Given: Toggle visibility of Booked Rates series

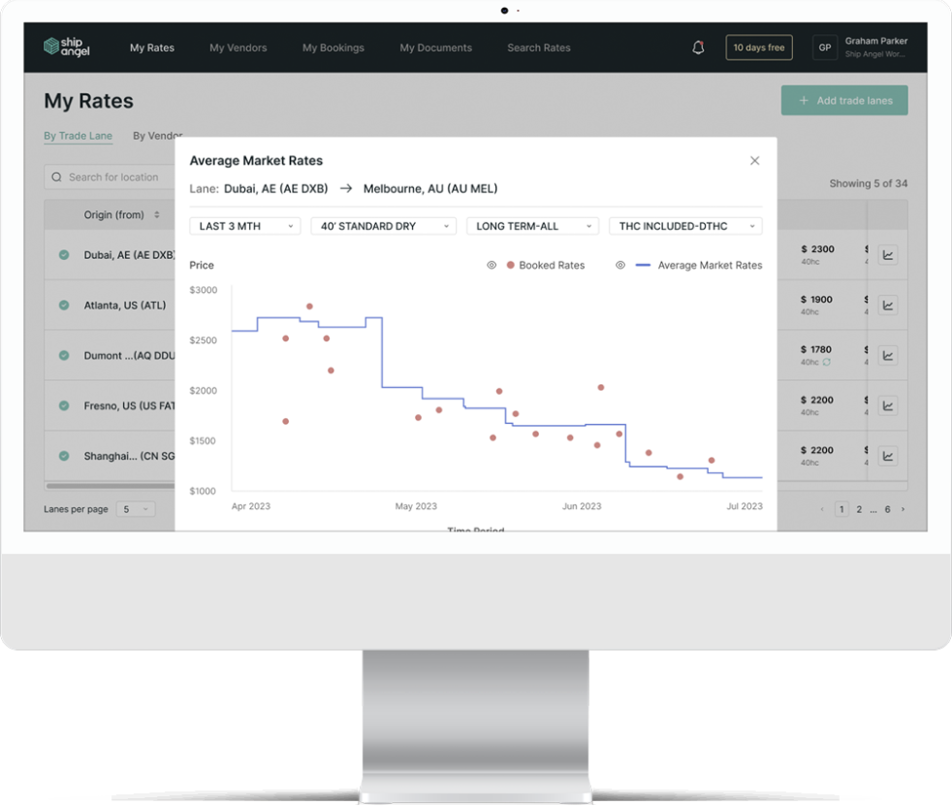Looking at the screenshot, I should click(x=492, y=265).
